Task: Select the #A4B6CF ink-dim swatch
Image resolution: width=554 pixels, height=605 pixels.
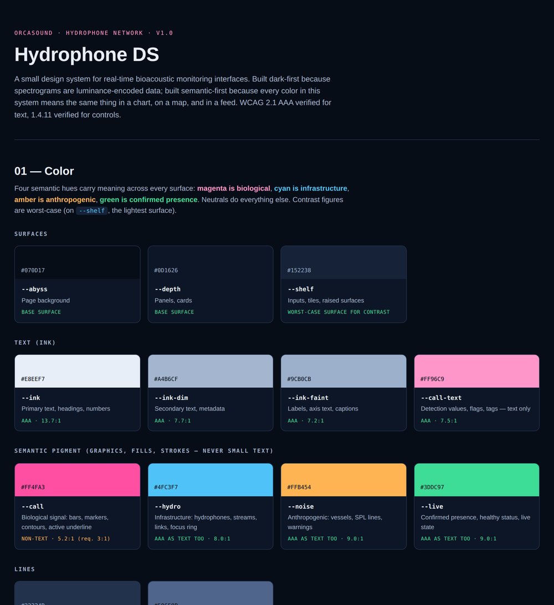Action: coord(211,371)
